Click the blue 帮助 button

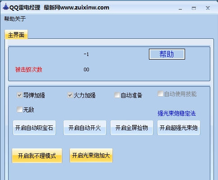tap(167, 54)
